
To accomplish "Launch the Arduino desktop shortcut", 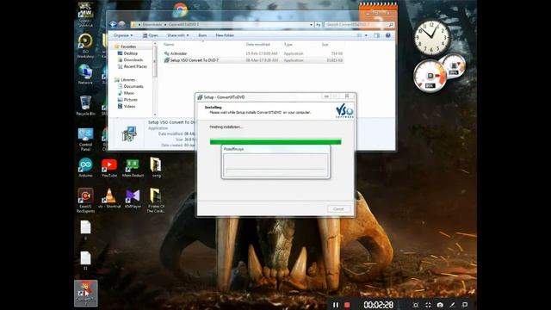I will point(85,167).
